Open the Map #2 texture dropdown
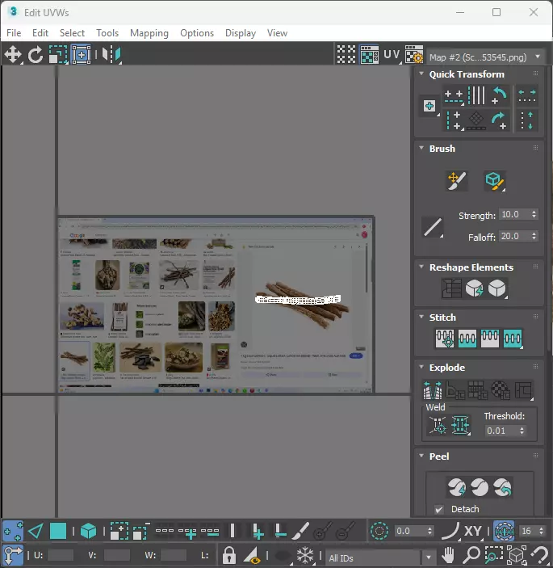 485,57
